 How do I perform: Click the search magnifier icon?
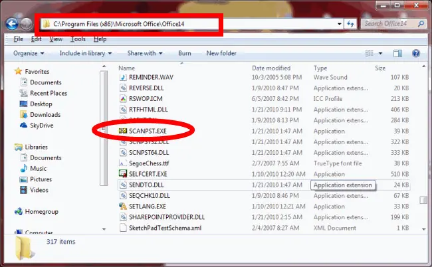point(421,24)
